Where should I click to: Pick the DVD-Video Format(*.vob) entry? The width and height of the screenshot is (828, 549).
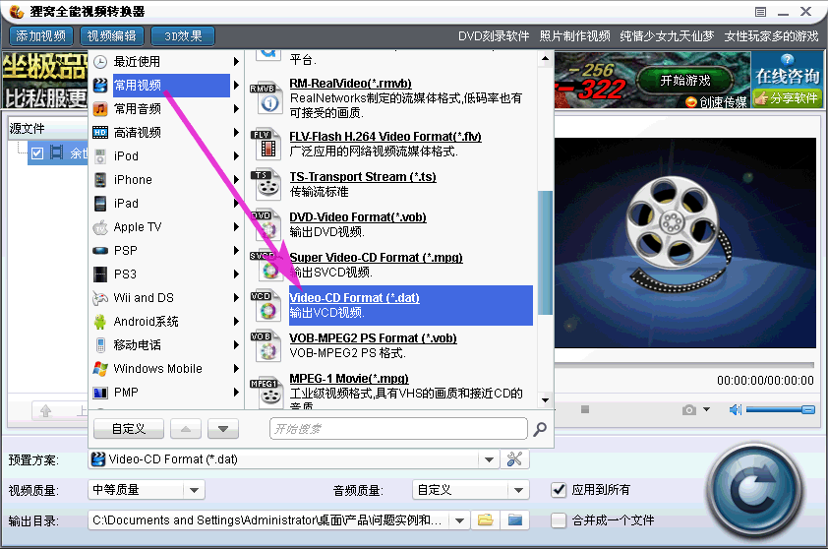[358, 217]
